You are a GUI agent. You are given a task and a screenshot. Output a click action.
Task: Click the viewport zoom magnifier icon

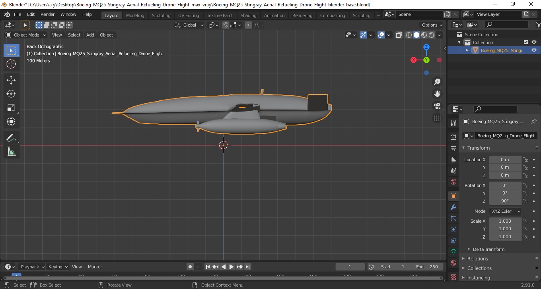point(437,82)
